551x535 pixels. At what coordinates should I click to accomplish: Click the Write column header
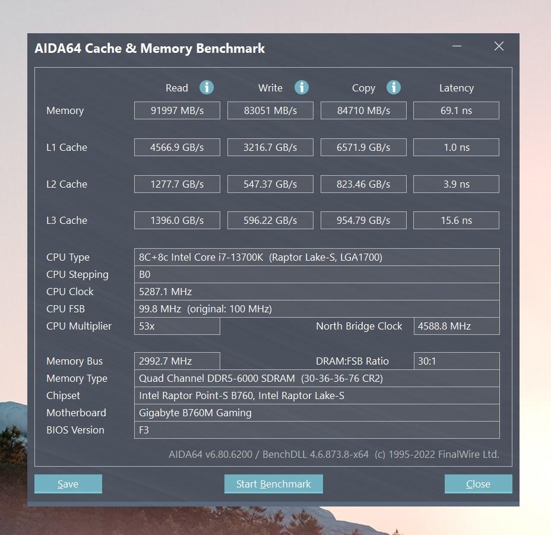point(270,88)
